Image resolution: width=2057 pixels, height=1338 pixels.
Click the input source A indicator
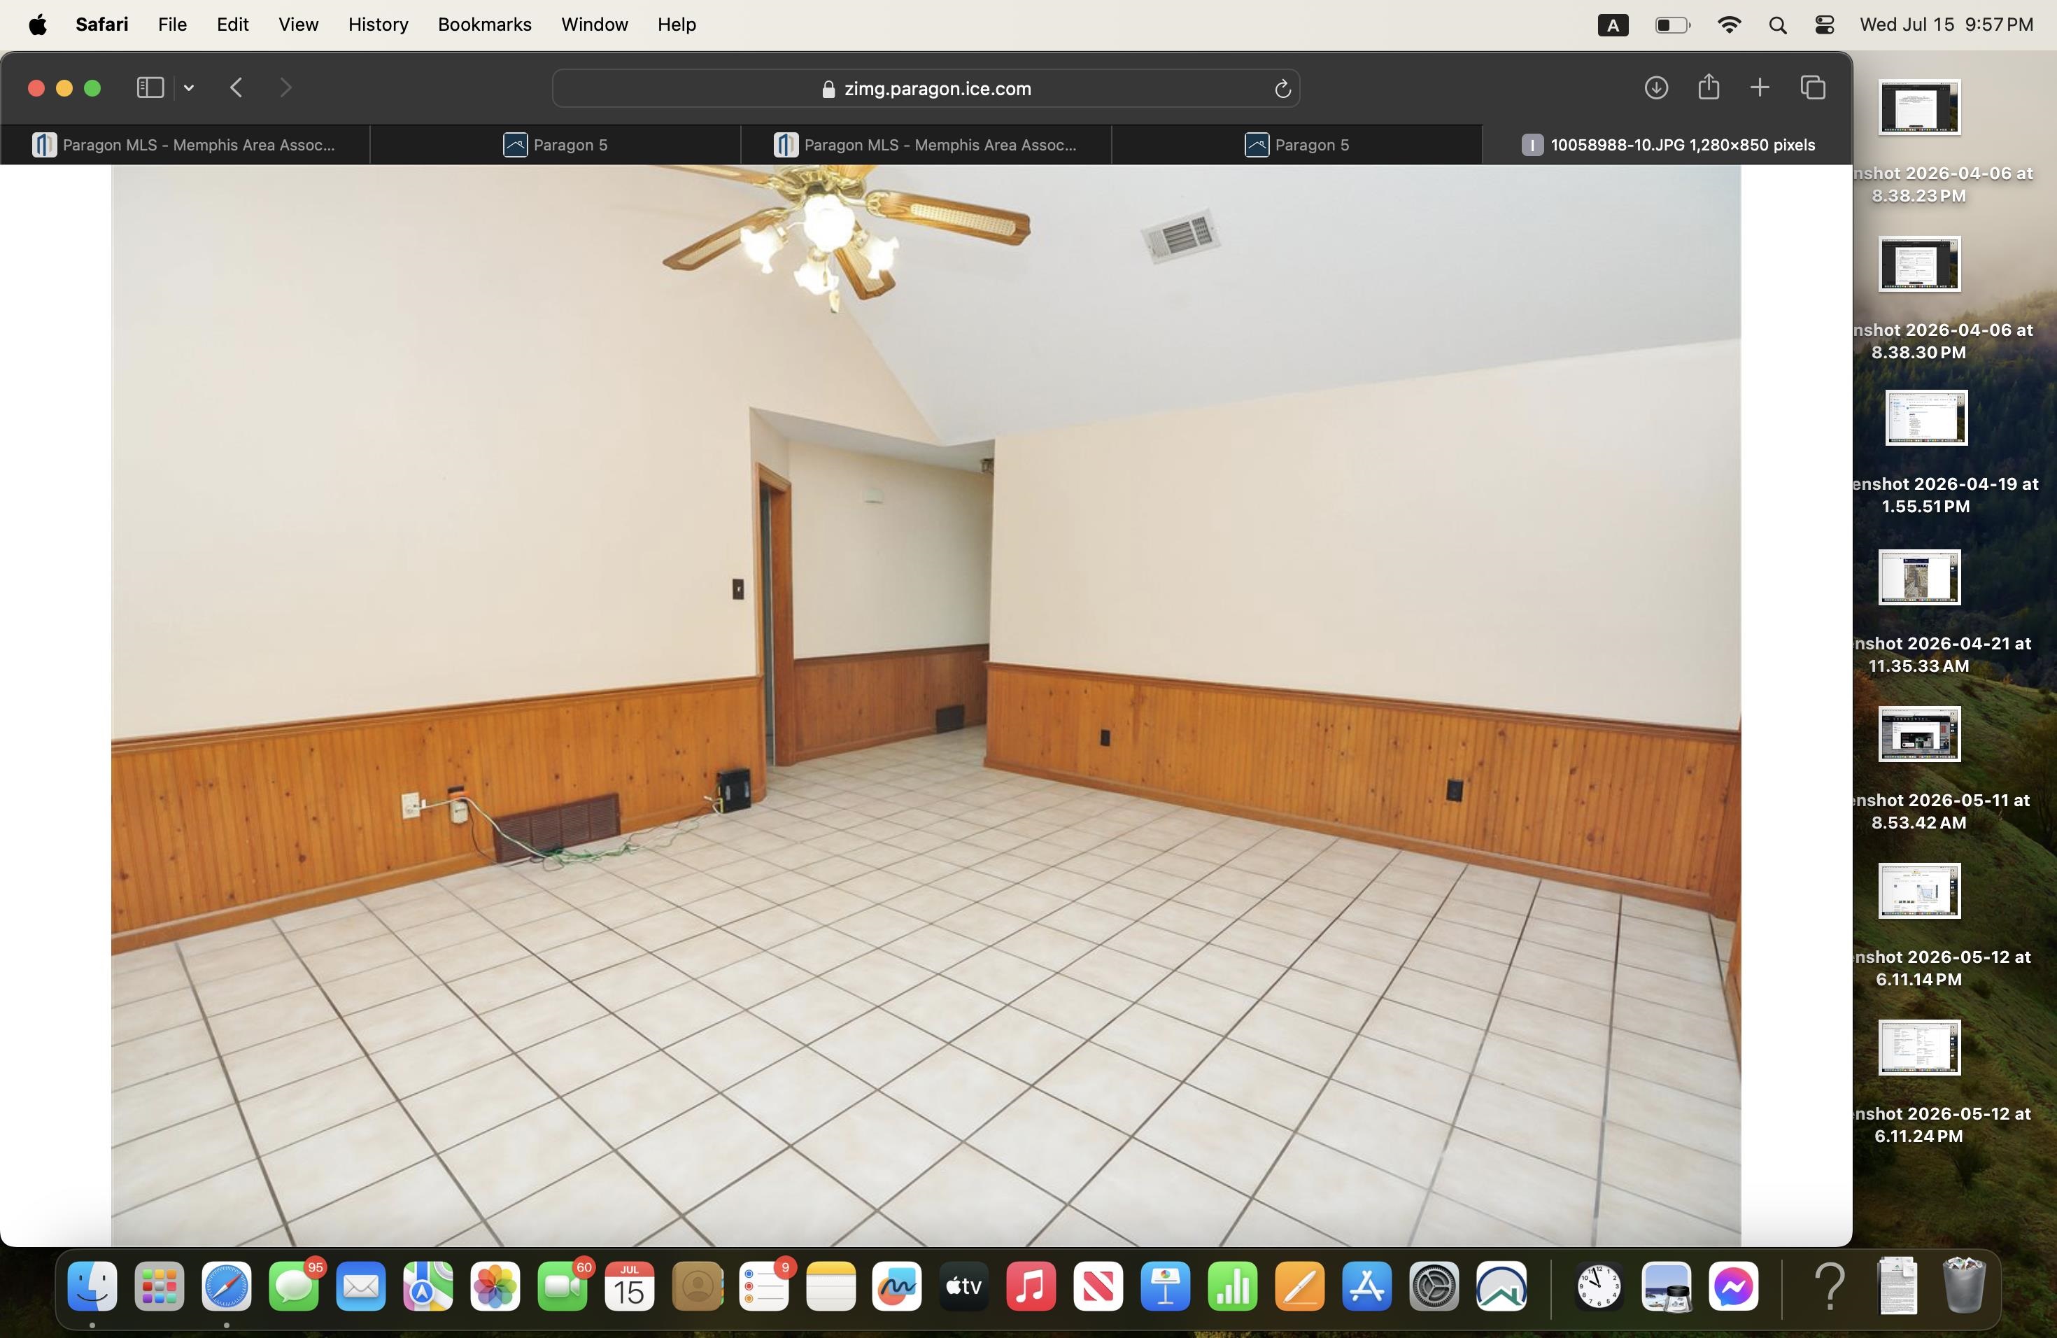[x=1612, y=25]
